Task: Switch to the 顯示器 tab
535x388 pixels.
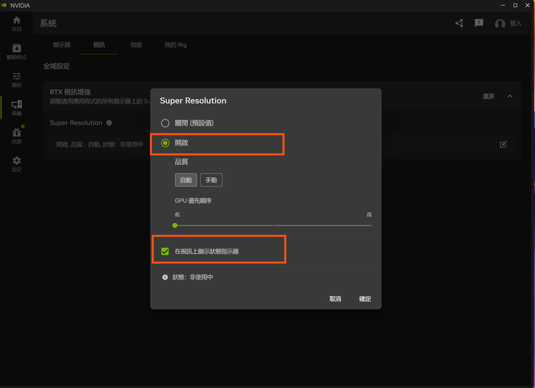Action: (x=62, y=45)
